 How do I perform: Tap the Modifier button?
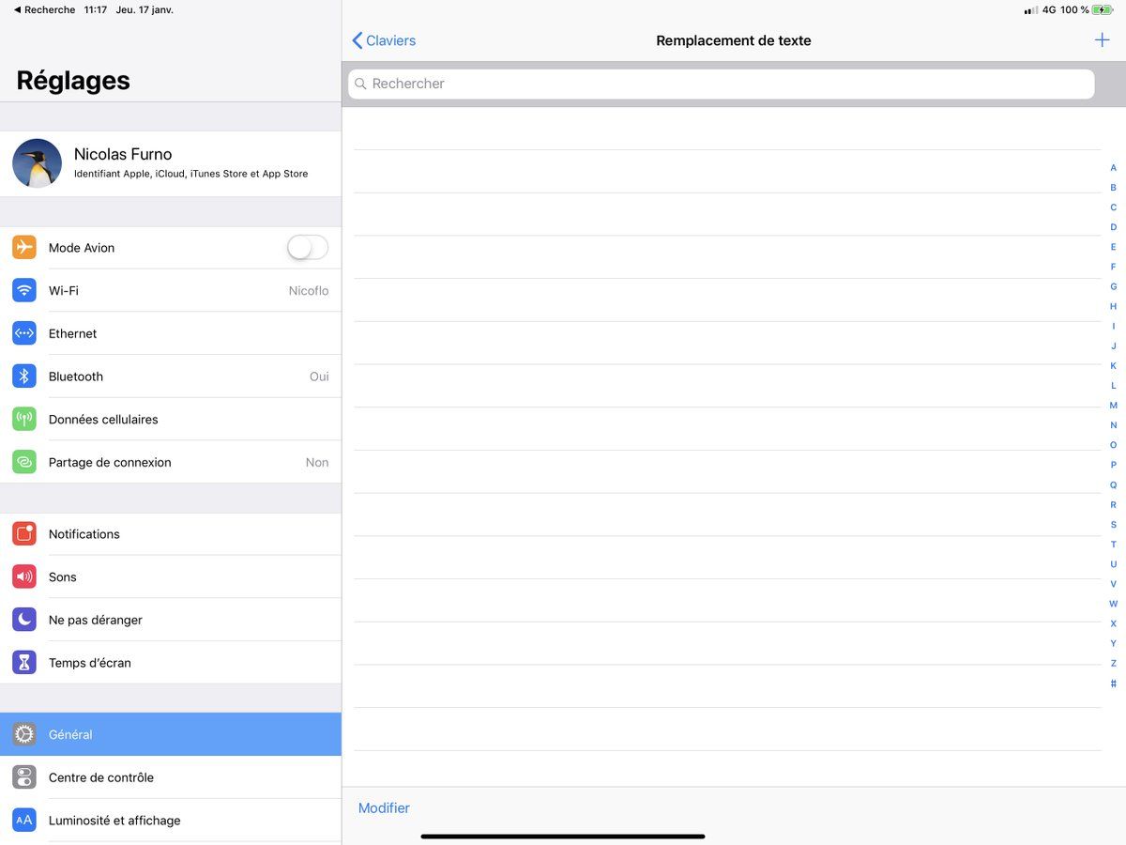[384, 807]
